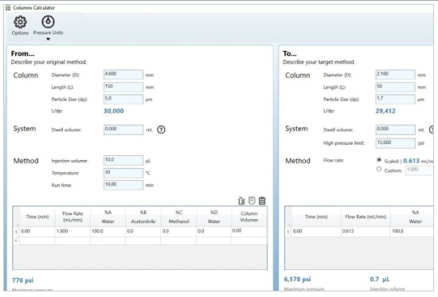Viewport: 438px width, 297px height.
Task: Click the From table row 1 time cell
Action: coord(37,232)
